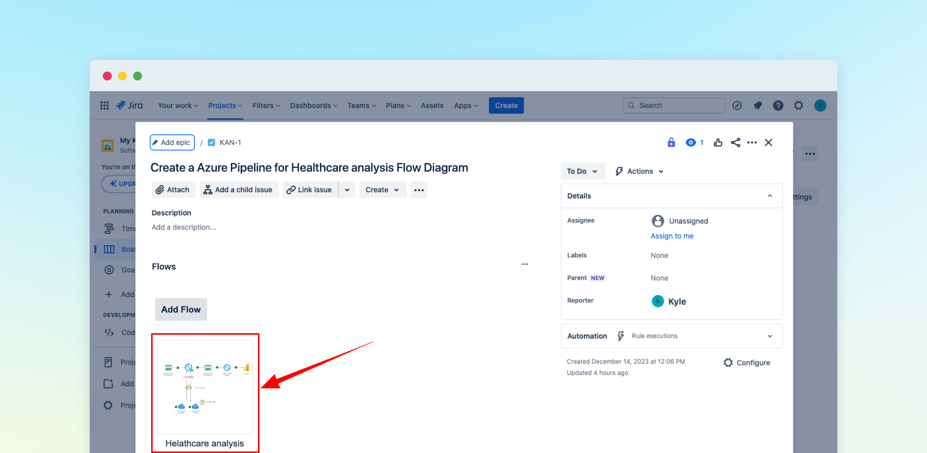The height and width of the screenshot is (453, 927).
Task: Open the settings gear in navbar
Action: 799,106
